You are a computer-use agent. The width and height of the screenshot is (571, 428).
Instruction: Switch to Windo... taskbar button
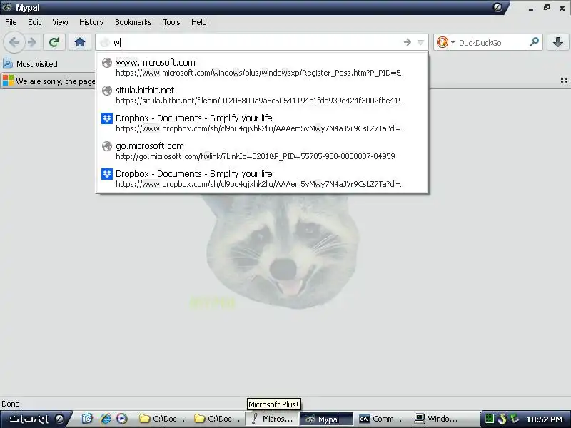click(x=437, y=419)
